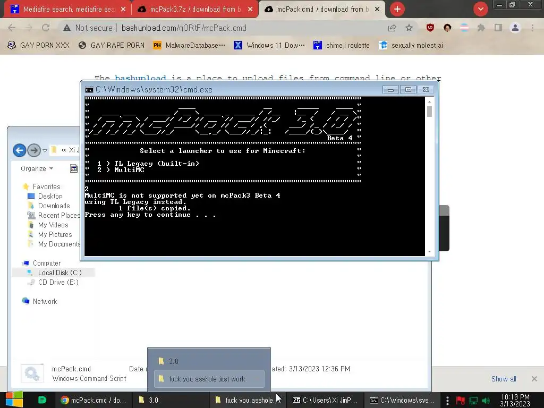Switch to 3.0 folder taskbar button
The height and width of the screenshot is (408, 544).
click(170, 400)
